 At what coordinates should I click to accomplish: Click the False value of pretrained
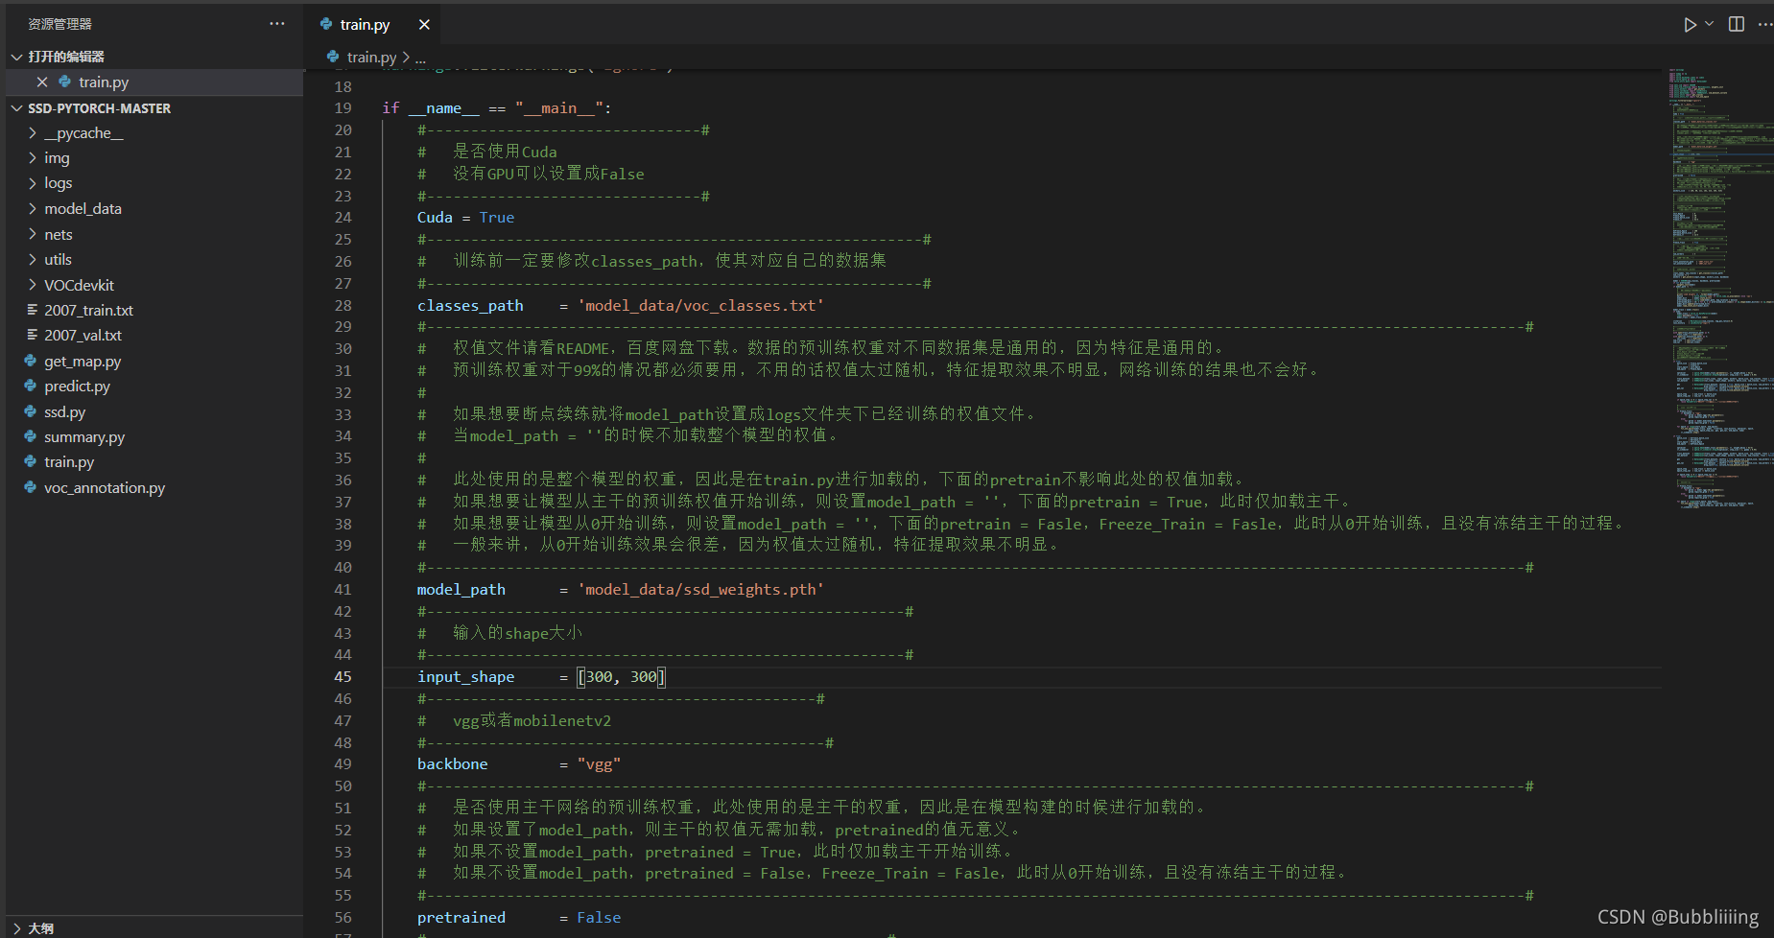coord(599,918)
